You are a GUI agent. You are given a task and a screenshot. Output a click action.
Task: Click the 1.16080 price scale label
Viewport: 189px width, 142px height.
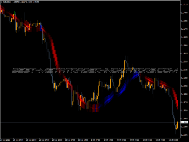185,78
